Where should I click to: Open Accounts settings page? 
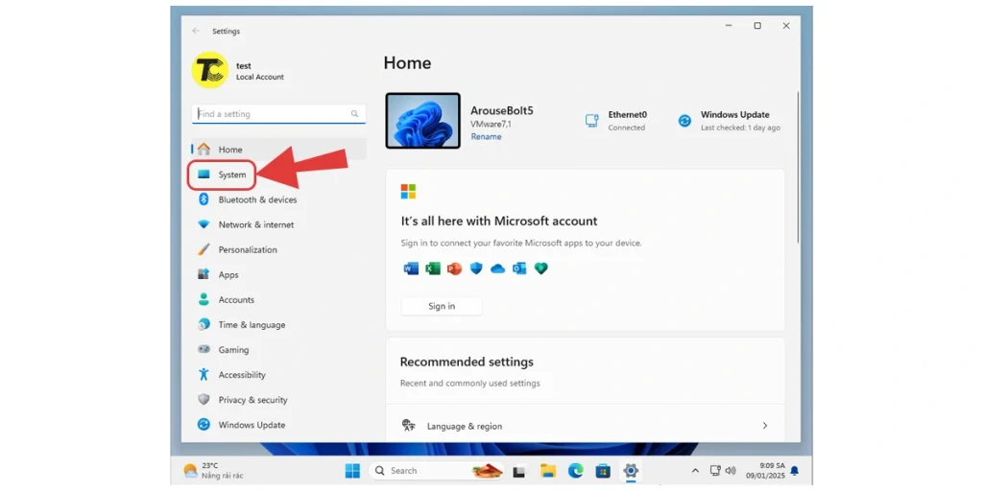click(235, 300)
